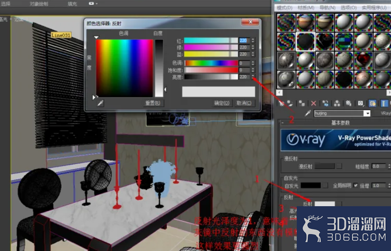The image size is (391, 251).
Task: Click the 饱和度 slider
Action: coord(212,70)
